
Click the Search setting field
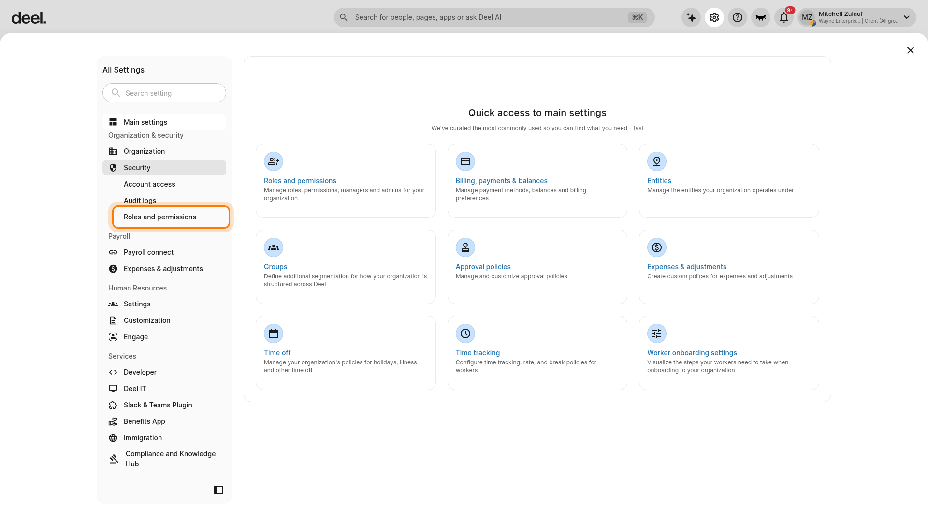coord(164,93)
